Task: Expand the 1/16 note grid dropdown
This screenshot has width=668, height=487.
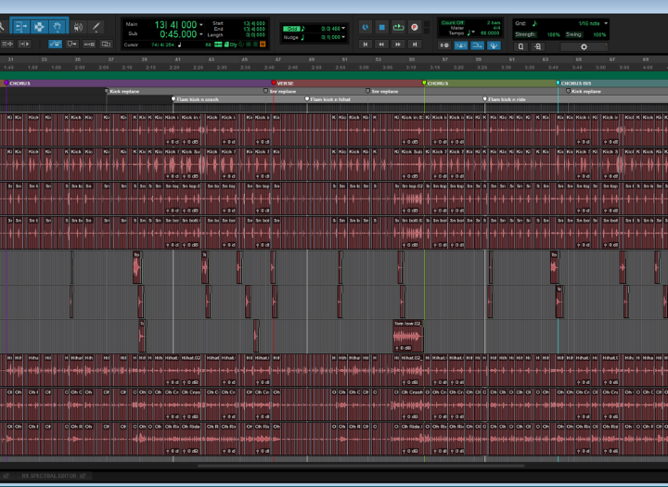Action: point(606,23)
